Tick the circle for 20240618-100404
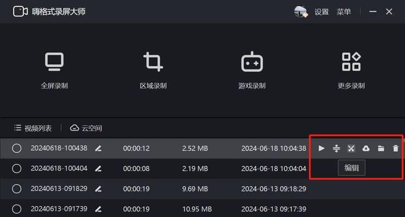Screen dimensions: 405x217 tap(17, 169)
